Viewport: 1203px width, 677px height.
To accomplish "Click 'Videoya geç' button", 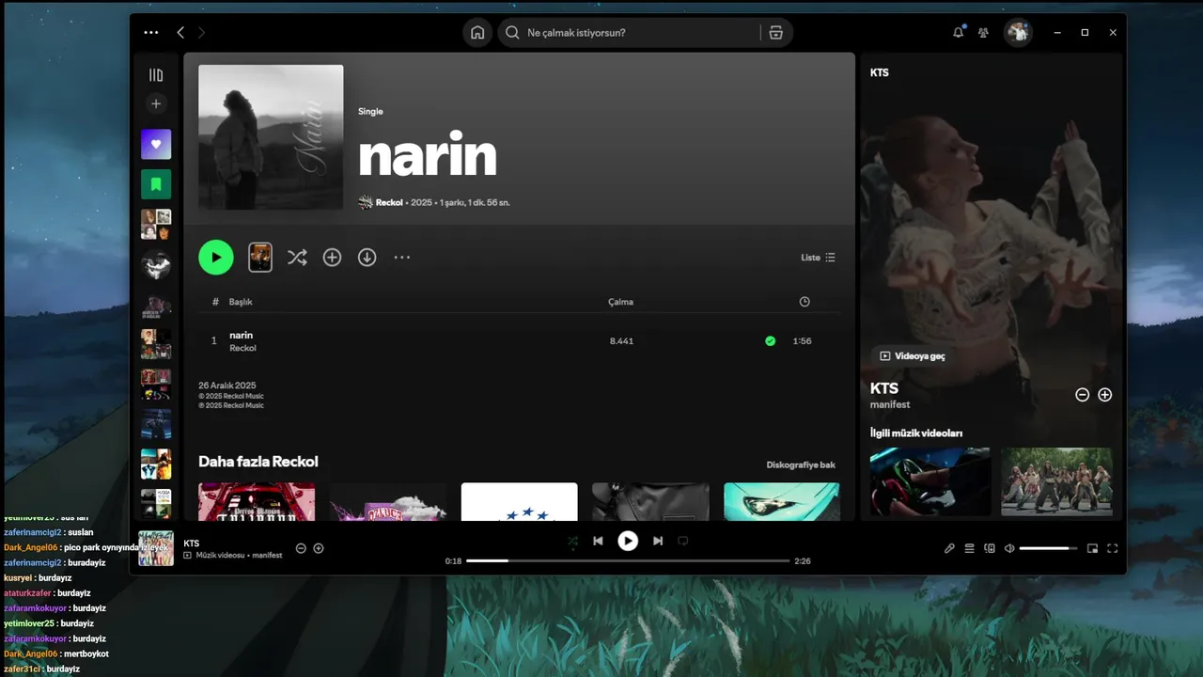I will (913, 356).
